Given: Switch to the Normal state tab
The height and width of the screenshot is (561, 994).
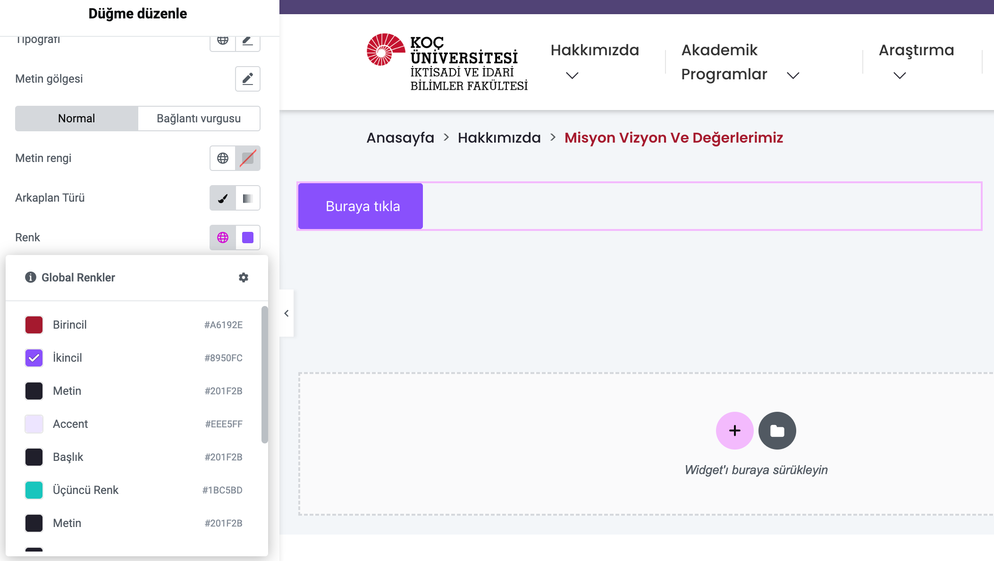Looking at the screenshot, I should pos(76,119).
